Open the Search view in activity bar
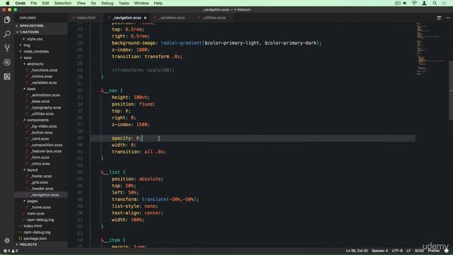 (7, 34)
